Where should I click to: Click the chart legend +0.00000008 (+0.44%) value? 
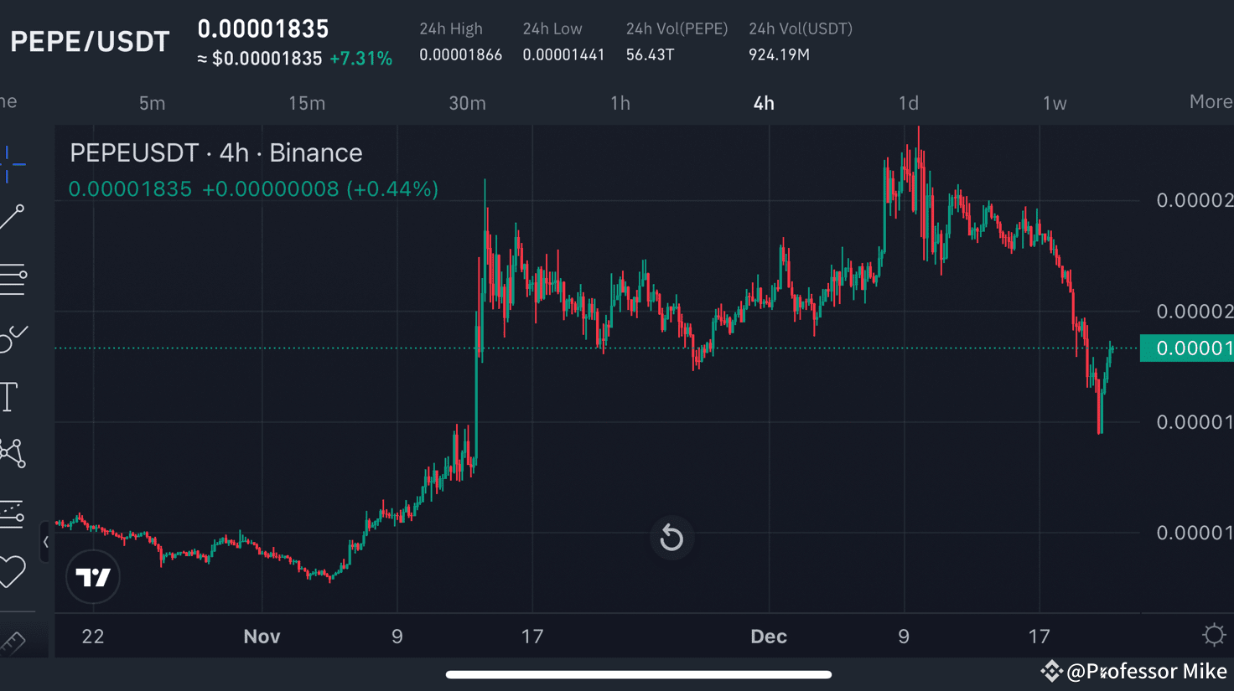[x=320, y=189]
